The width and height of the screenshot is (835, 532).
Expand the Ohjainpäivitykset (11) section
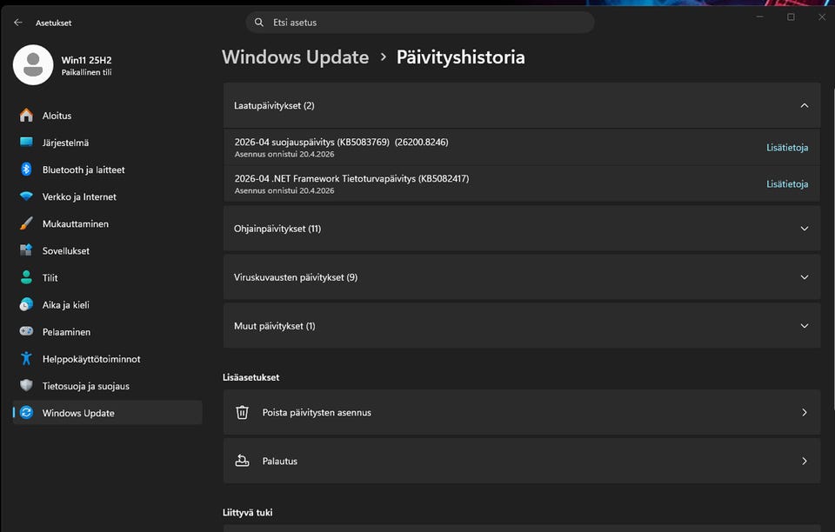click(522, 229)
